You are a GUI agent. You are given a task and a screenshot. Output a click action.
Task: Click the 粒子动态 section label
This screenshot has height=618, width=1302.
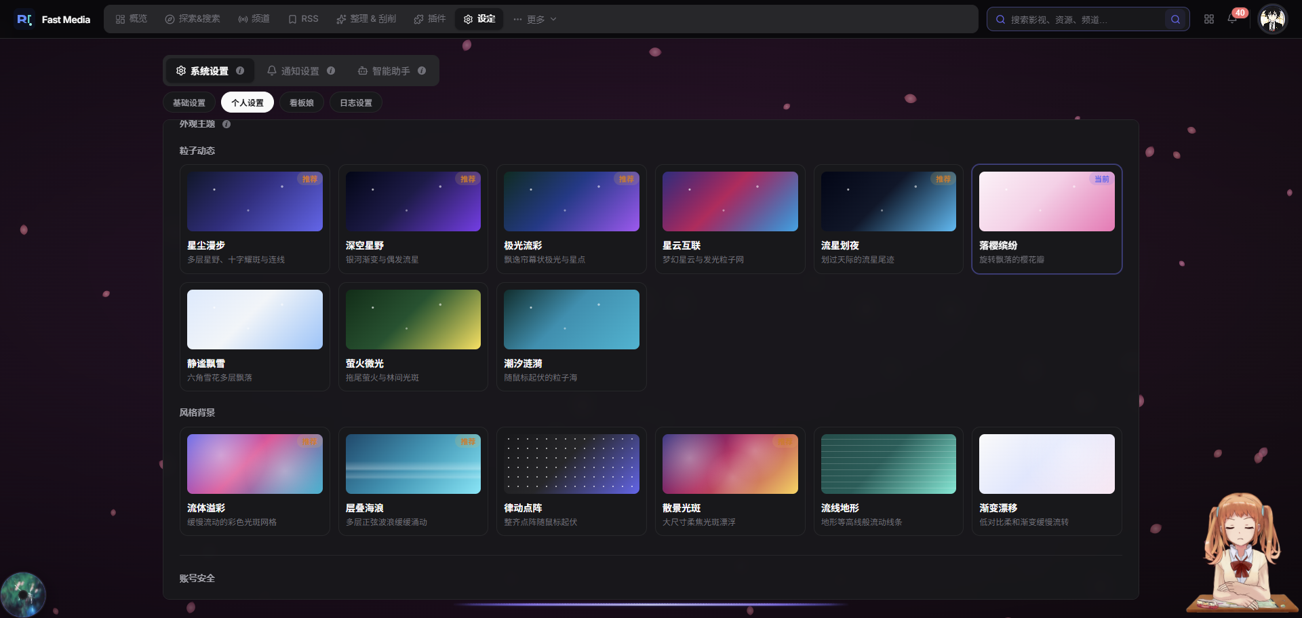pos(197,151)
